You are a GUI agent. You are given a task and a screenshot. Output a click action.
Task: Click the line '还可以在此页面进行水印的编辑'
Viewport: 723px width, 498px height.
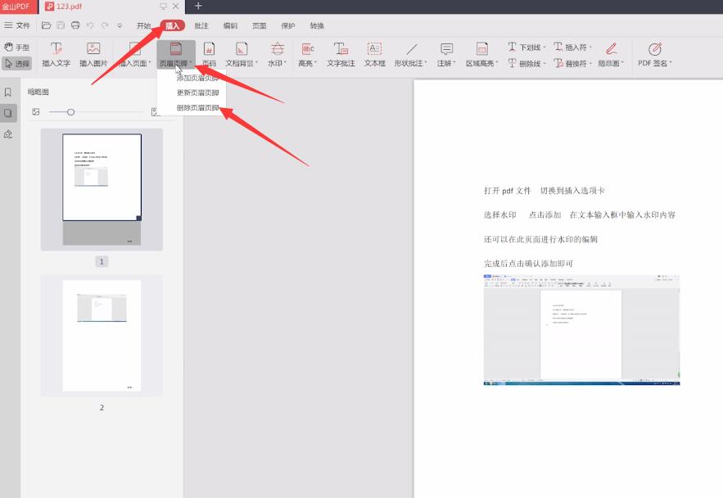(x=540, y=239)
